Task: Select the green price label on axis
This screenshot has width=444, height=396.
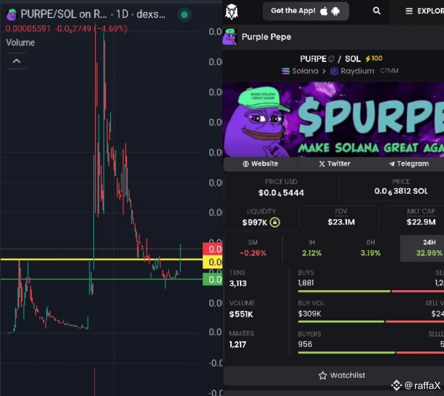Action: click(x=213, y=280)
